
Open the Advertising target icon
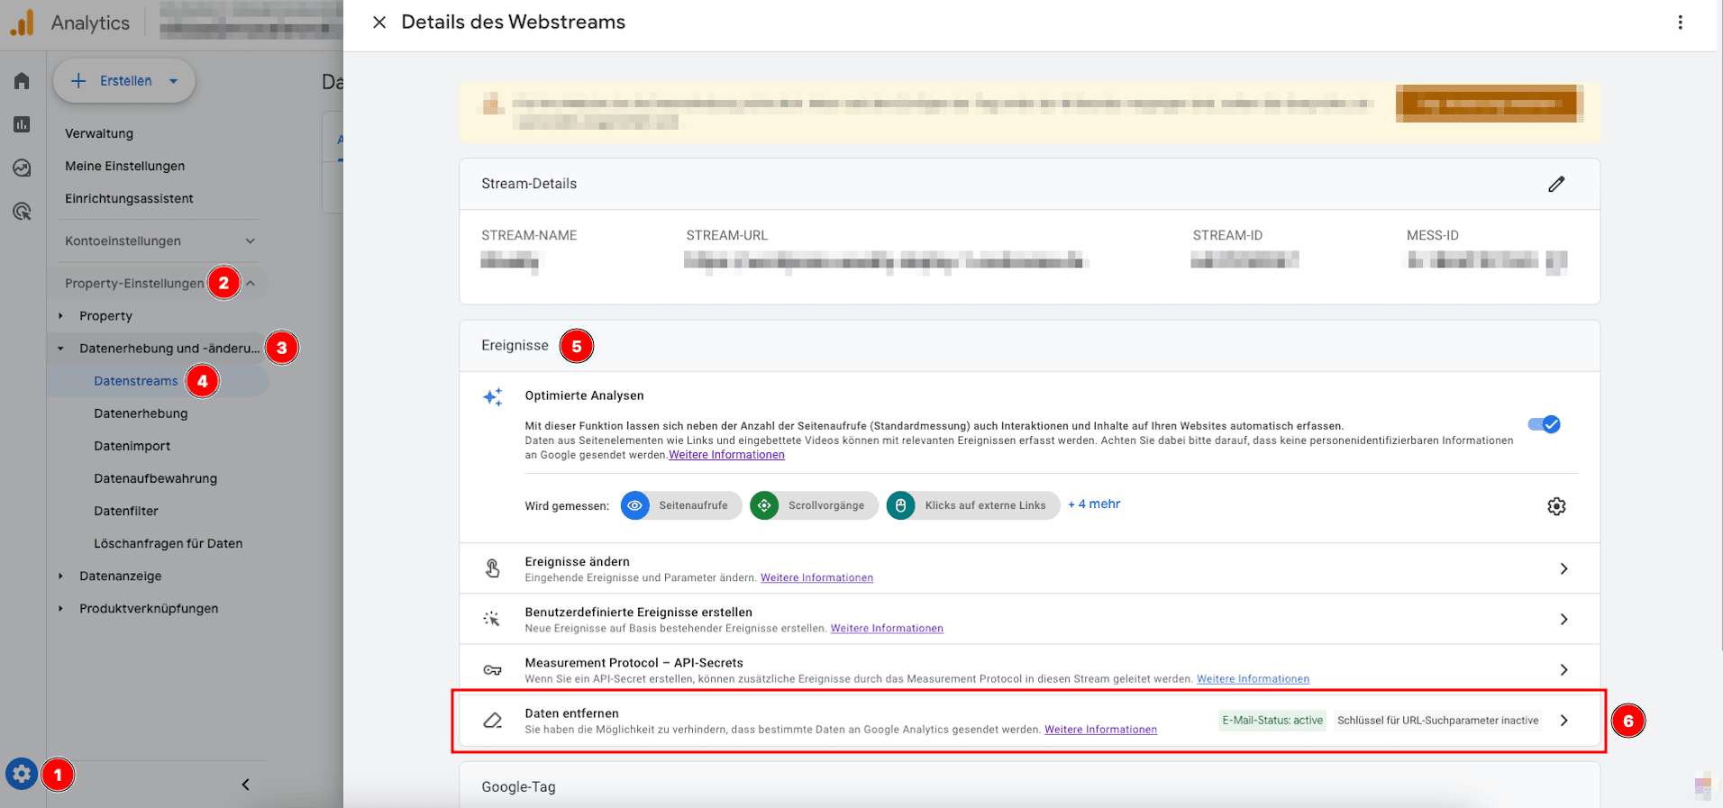(22, 212)
